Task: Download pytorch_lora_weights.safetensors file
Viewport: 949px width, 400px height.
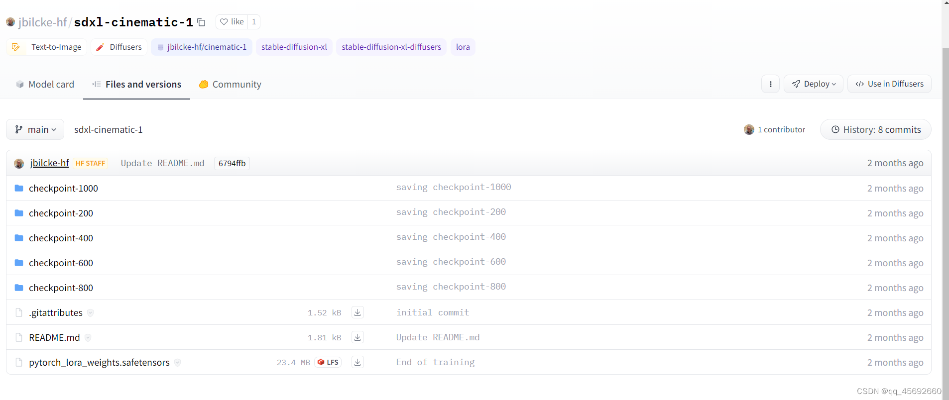Action: 357,362
